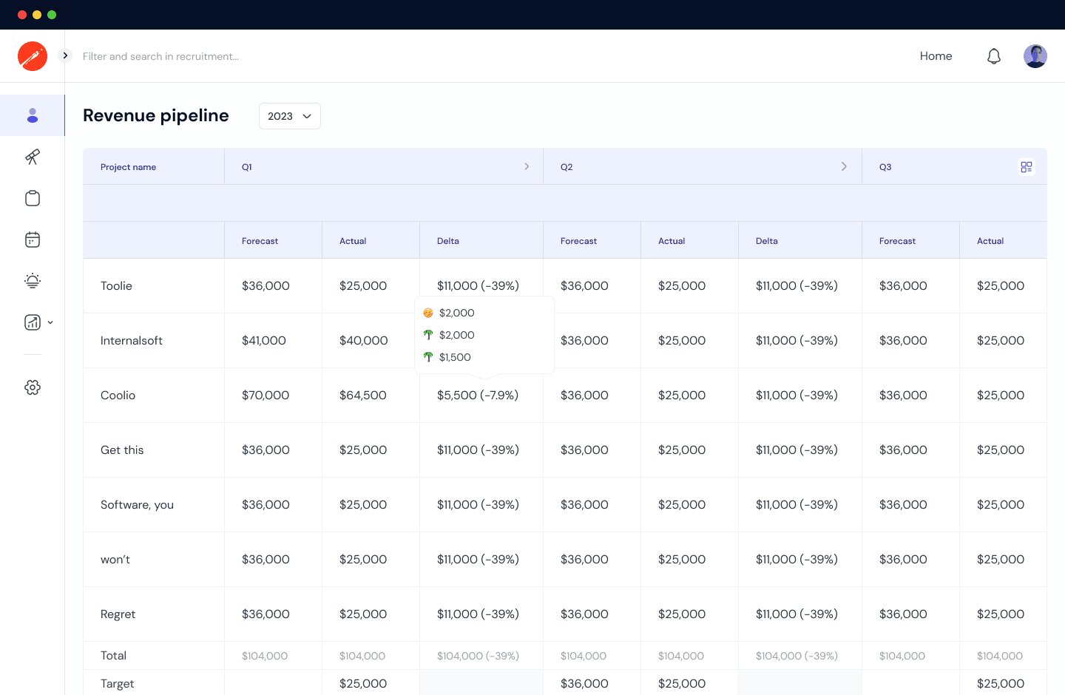Expand the Q2 column with its chevron

pyautogui.click(x=844, y=166)
